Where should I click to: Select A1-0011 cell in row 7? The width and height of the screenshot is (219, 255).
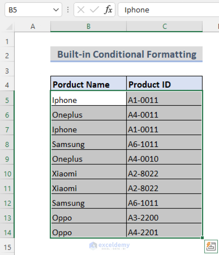pos(165,128)
